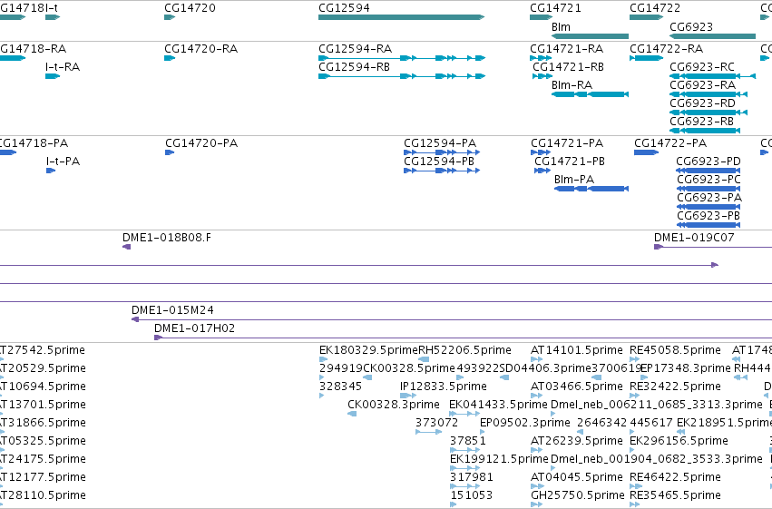Select the AT14101.5prime EST label
Image resolution: width=772 pixels, height=509 pixels.
click(x=577, y=350)
